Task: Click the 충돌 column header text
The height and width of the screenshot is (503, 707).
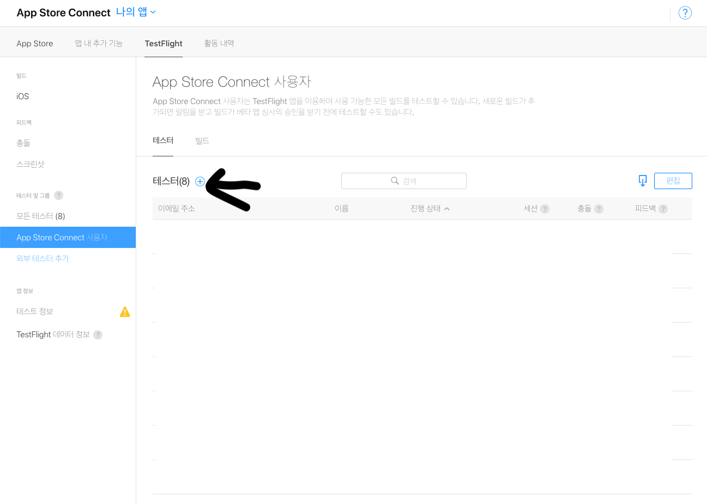Action: click(584, 209)
